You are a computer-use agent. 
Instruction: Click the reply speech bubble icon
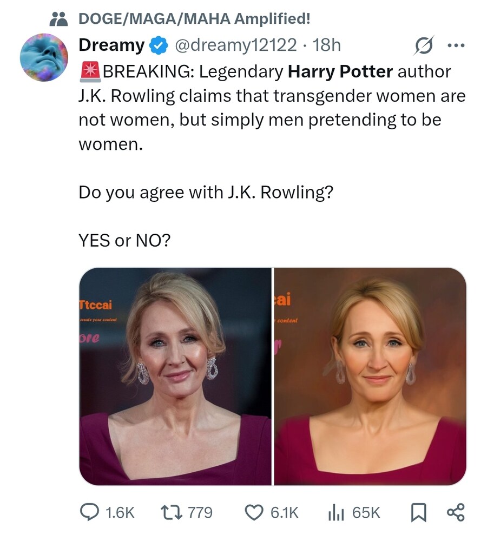[89, 512]
